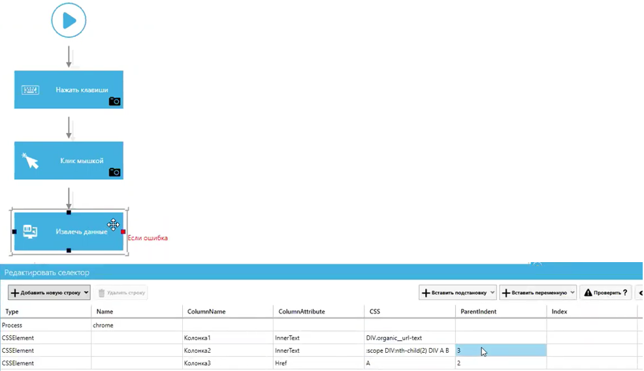644x371 pixels.
Task: Click camera icon on Нажать клавиши block
Action: click(114, 101)
